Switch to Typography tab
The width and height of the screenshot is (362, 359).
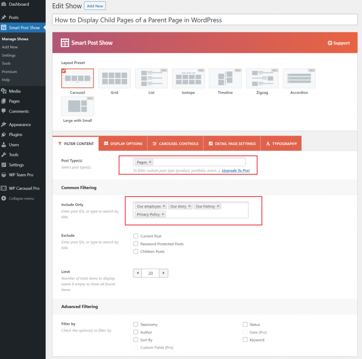pos(281,144)
